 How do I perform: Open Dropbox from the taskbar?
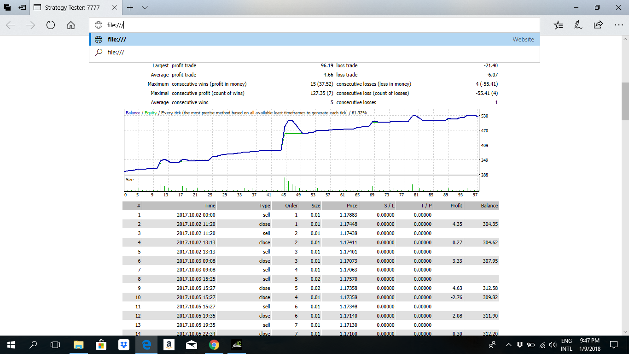[x=123, y=344]
